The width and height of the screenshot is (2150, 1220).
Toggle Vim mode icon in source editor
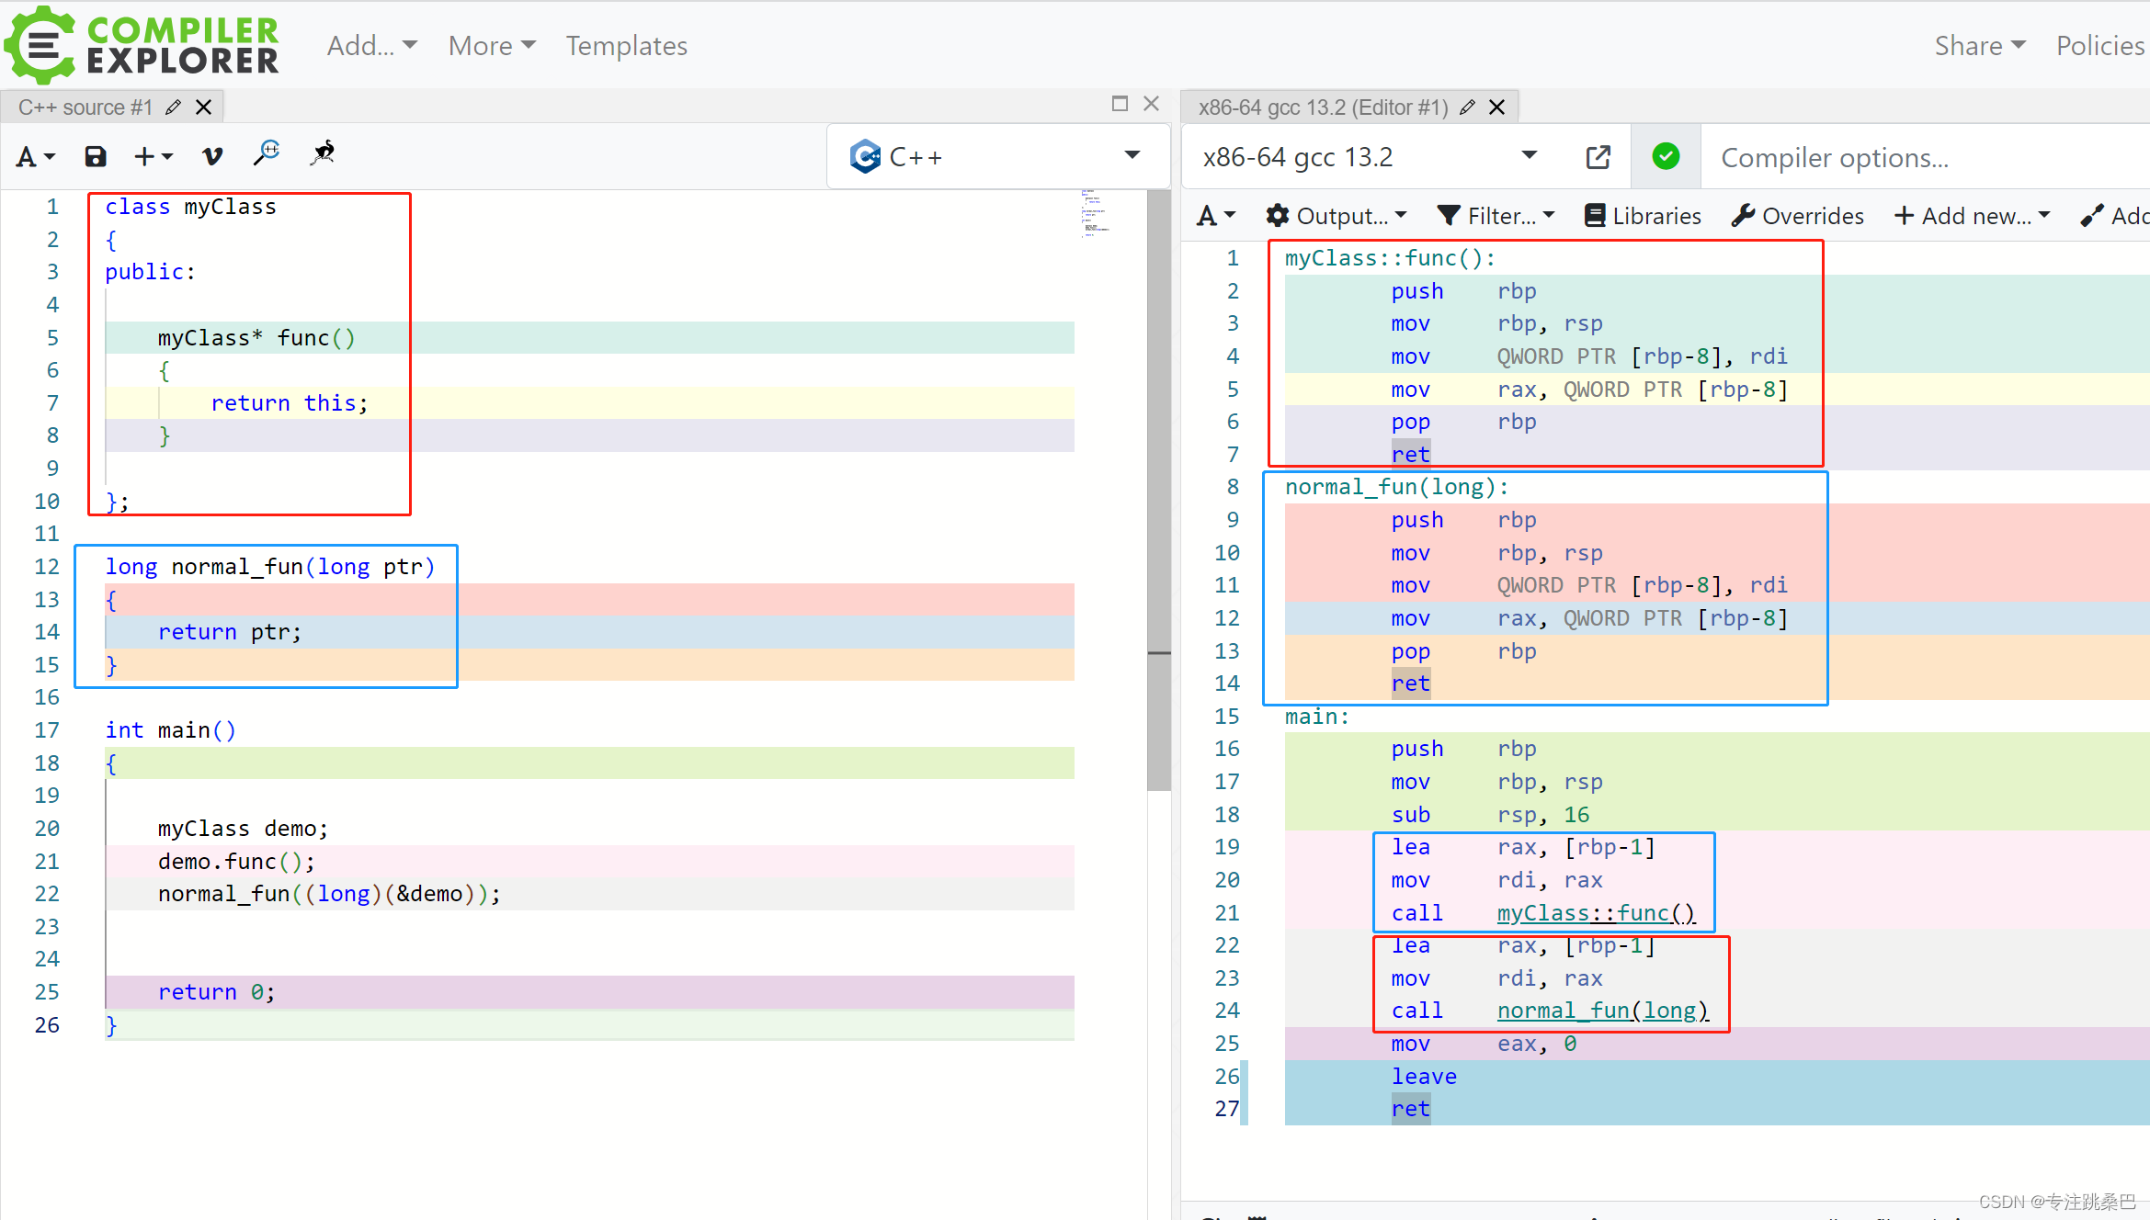(212, 156)
